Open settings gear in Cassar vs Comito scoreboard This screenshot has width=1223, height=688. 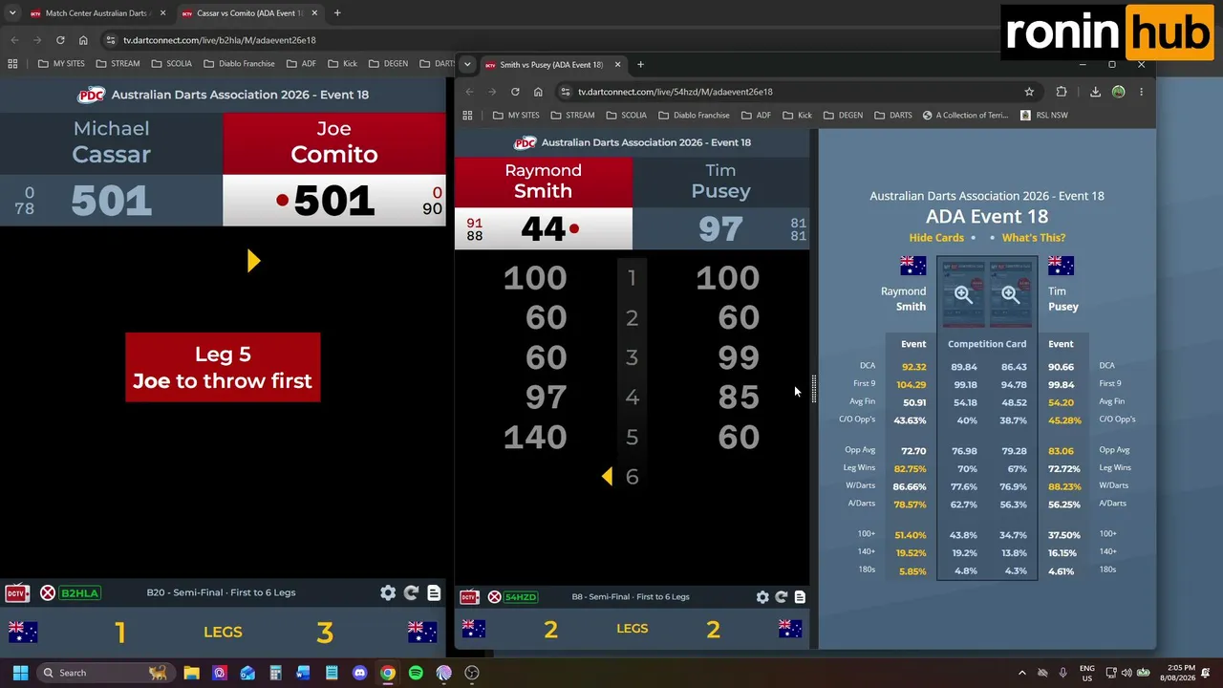[388, 592]
